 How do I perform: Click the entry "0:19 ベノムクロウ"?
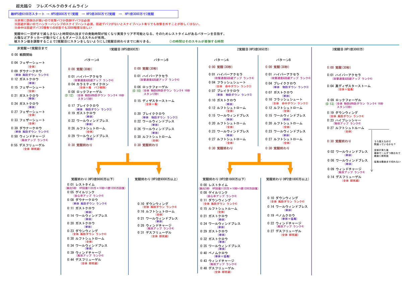click(282, 215)
